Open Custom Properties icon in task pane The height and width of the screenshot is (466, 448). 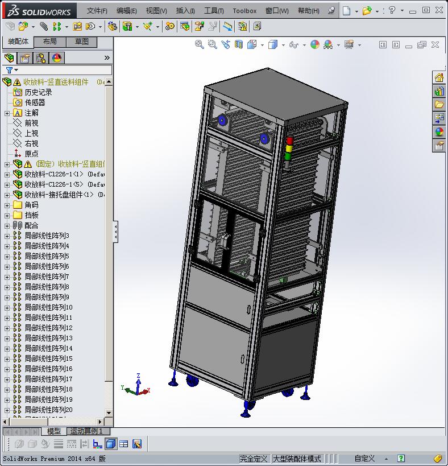439,146
